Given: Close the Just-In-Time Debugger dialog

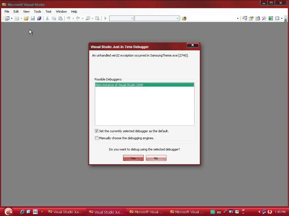Looking at the screenshot, I should [192, 45].
